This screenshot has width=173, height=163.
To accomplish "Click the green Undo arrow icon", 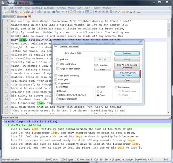I will tap(45, 12).
